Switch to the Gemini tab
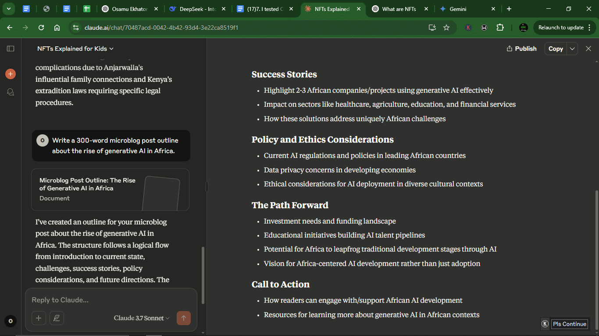599x336 pixels. tap(467, 9)
